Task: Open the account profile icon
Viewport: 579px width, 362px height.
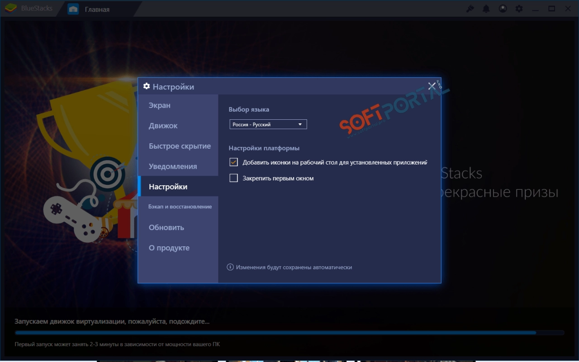Action: click(503, 9)
